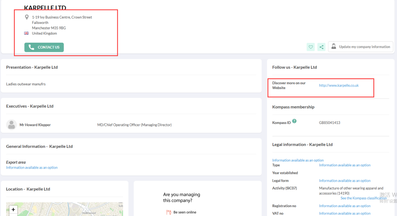Open the Registration no information link
This screenshot has height=216, width=397.
point(344,206)
